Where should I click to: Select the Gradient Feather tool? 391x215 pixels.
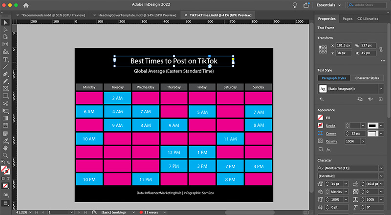pos(5,125)
